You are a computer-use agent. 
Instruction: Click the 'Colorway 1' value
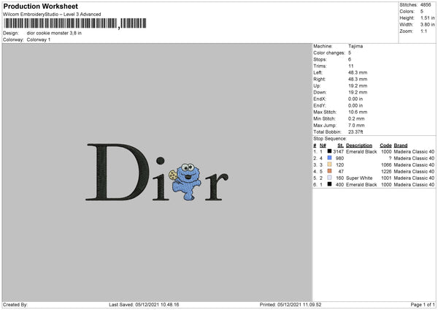(x=39, y=39)
